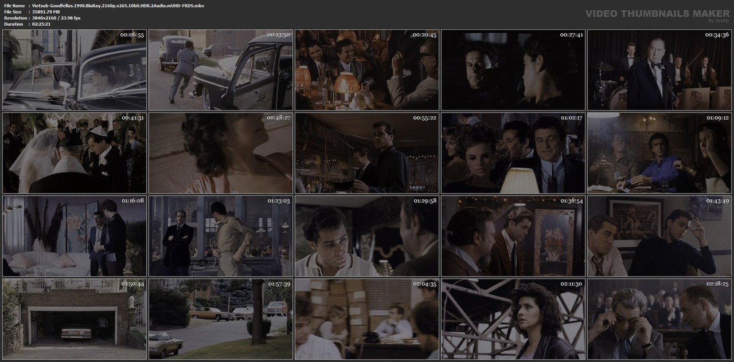
Task: Click the thumbnail marked 01:36:54
Action: [x=513, y=236]
